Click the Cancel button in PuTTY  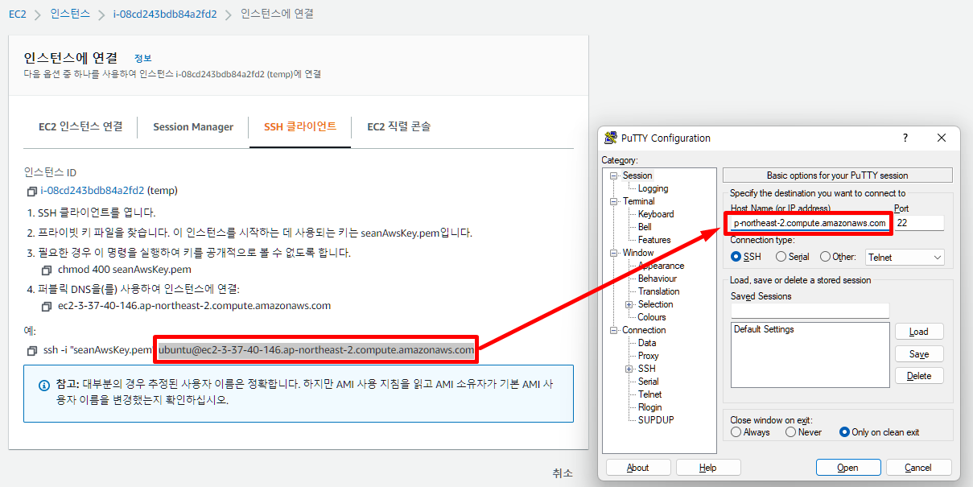[x=918, y=468]
